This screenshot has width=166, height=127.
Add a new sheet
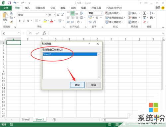(x=54, y=120)
